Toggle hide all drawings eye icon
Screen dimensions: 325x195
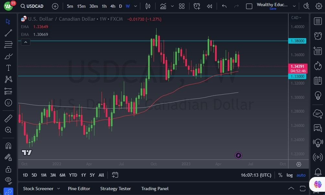tap(8, 180)
